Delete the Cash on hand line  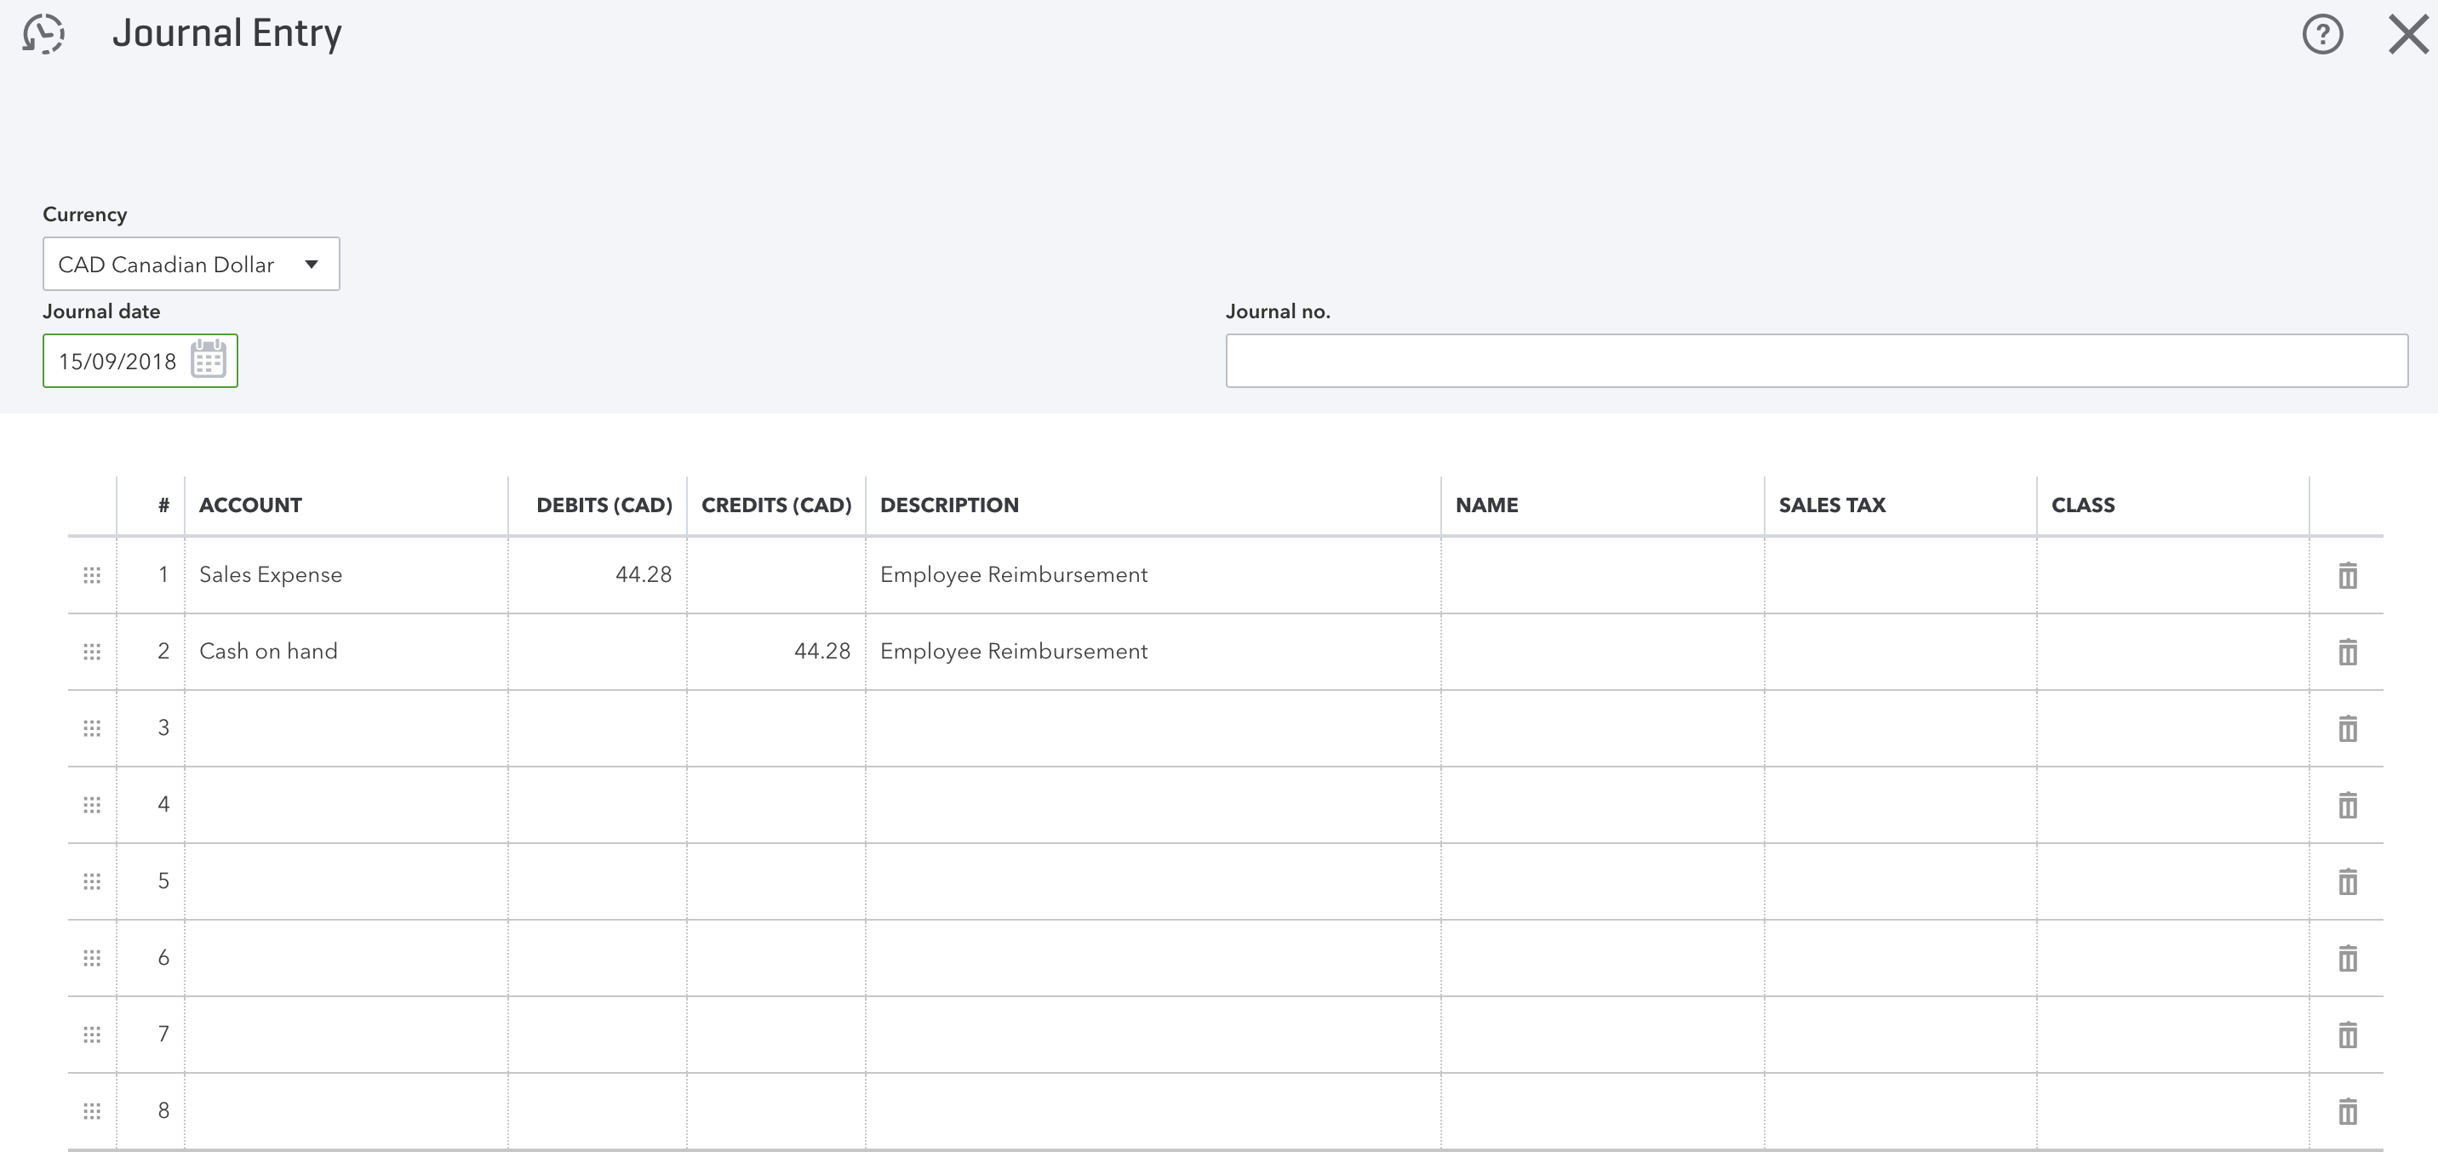coord(2347,652)
